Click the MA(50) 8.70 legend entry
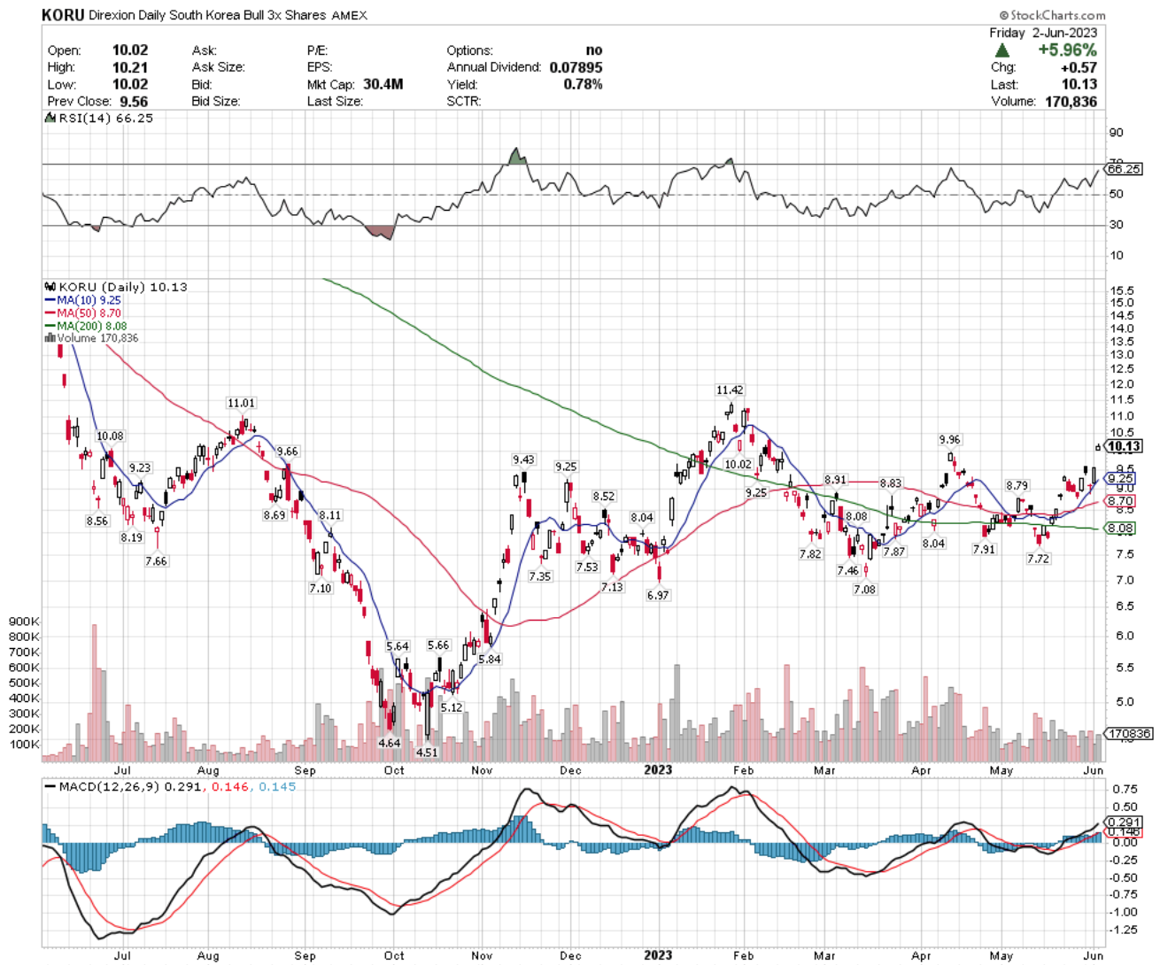This screenshot has width=1160, height=965. point(83,313)
